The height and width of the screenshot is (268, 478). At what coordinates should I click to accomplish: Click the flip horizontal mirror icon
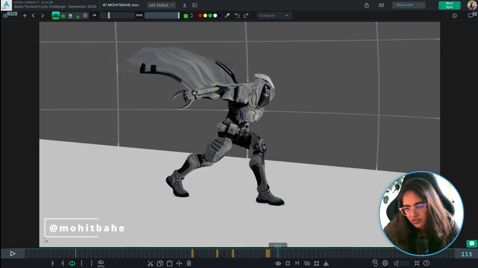click(x=326, y=263)
